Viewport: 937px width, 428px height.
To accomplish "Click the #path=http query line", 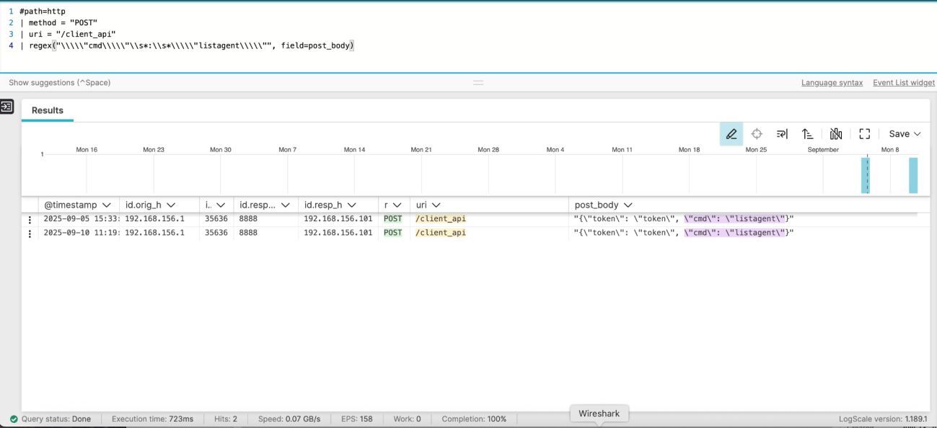I will click(43, 11).
